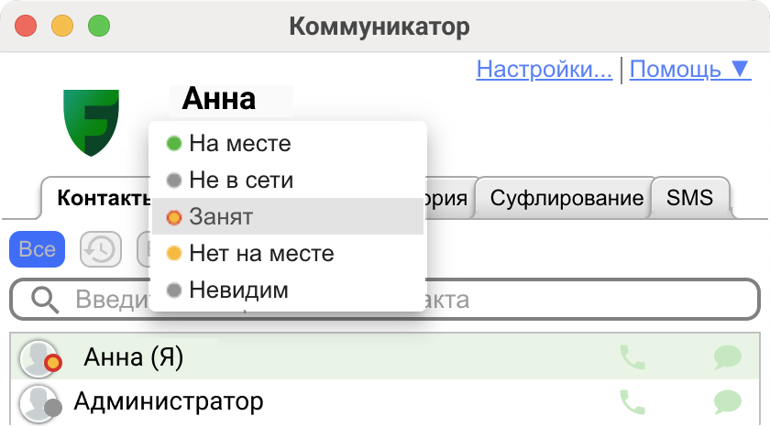The image size is (770, 427).
Task: Message Администратор via chat bubble icon
Action: [727, 402]
